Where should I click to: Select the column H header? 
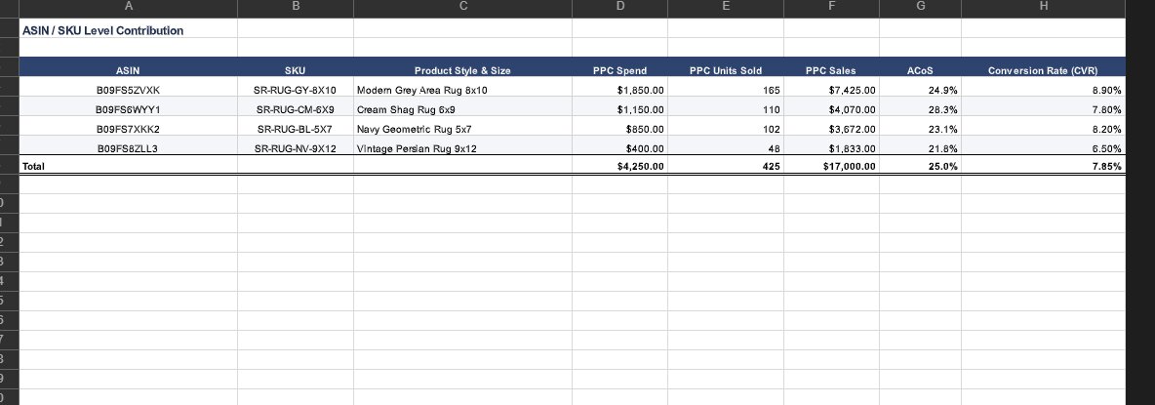click(x=1043, y=7)
